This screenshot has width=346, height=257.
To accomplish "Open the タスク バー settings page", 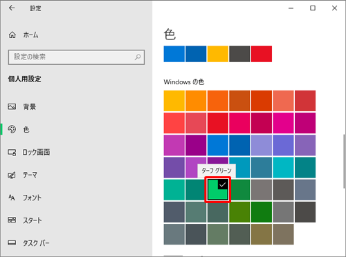I will point(76,242).
